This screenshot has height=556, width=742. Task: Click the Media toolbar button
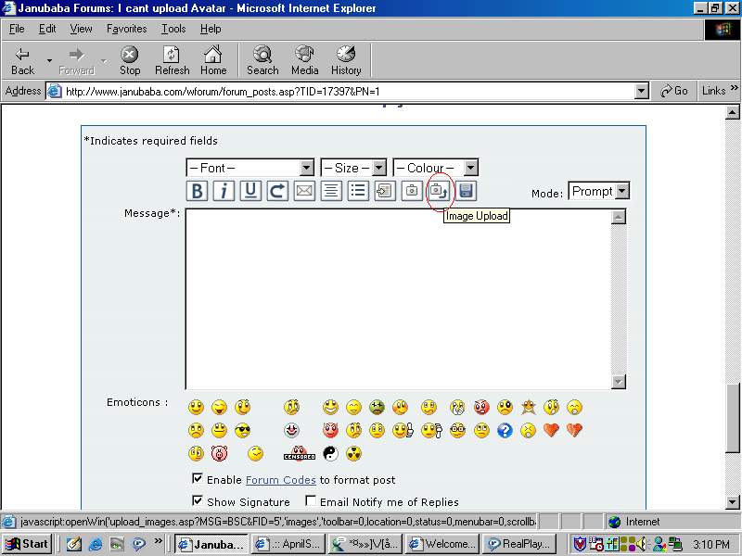305,61
